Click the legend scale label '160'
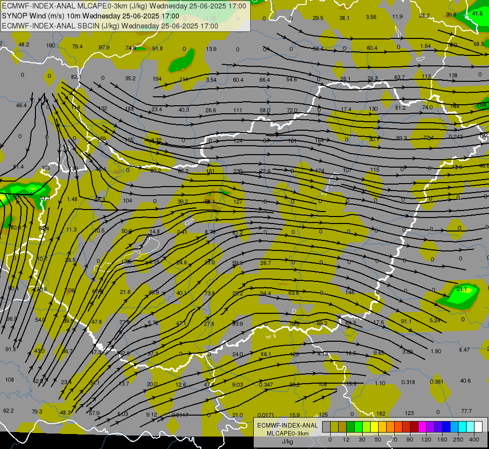489x449 pixels. pyautogui.click(x=442, y=440)
